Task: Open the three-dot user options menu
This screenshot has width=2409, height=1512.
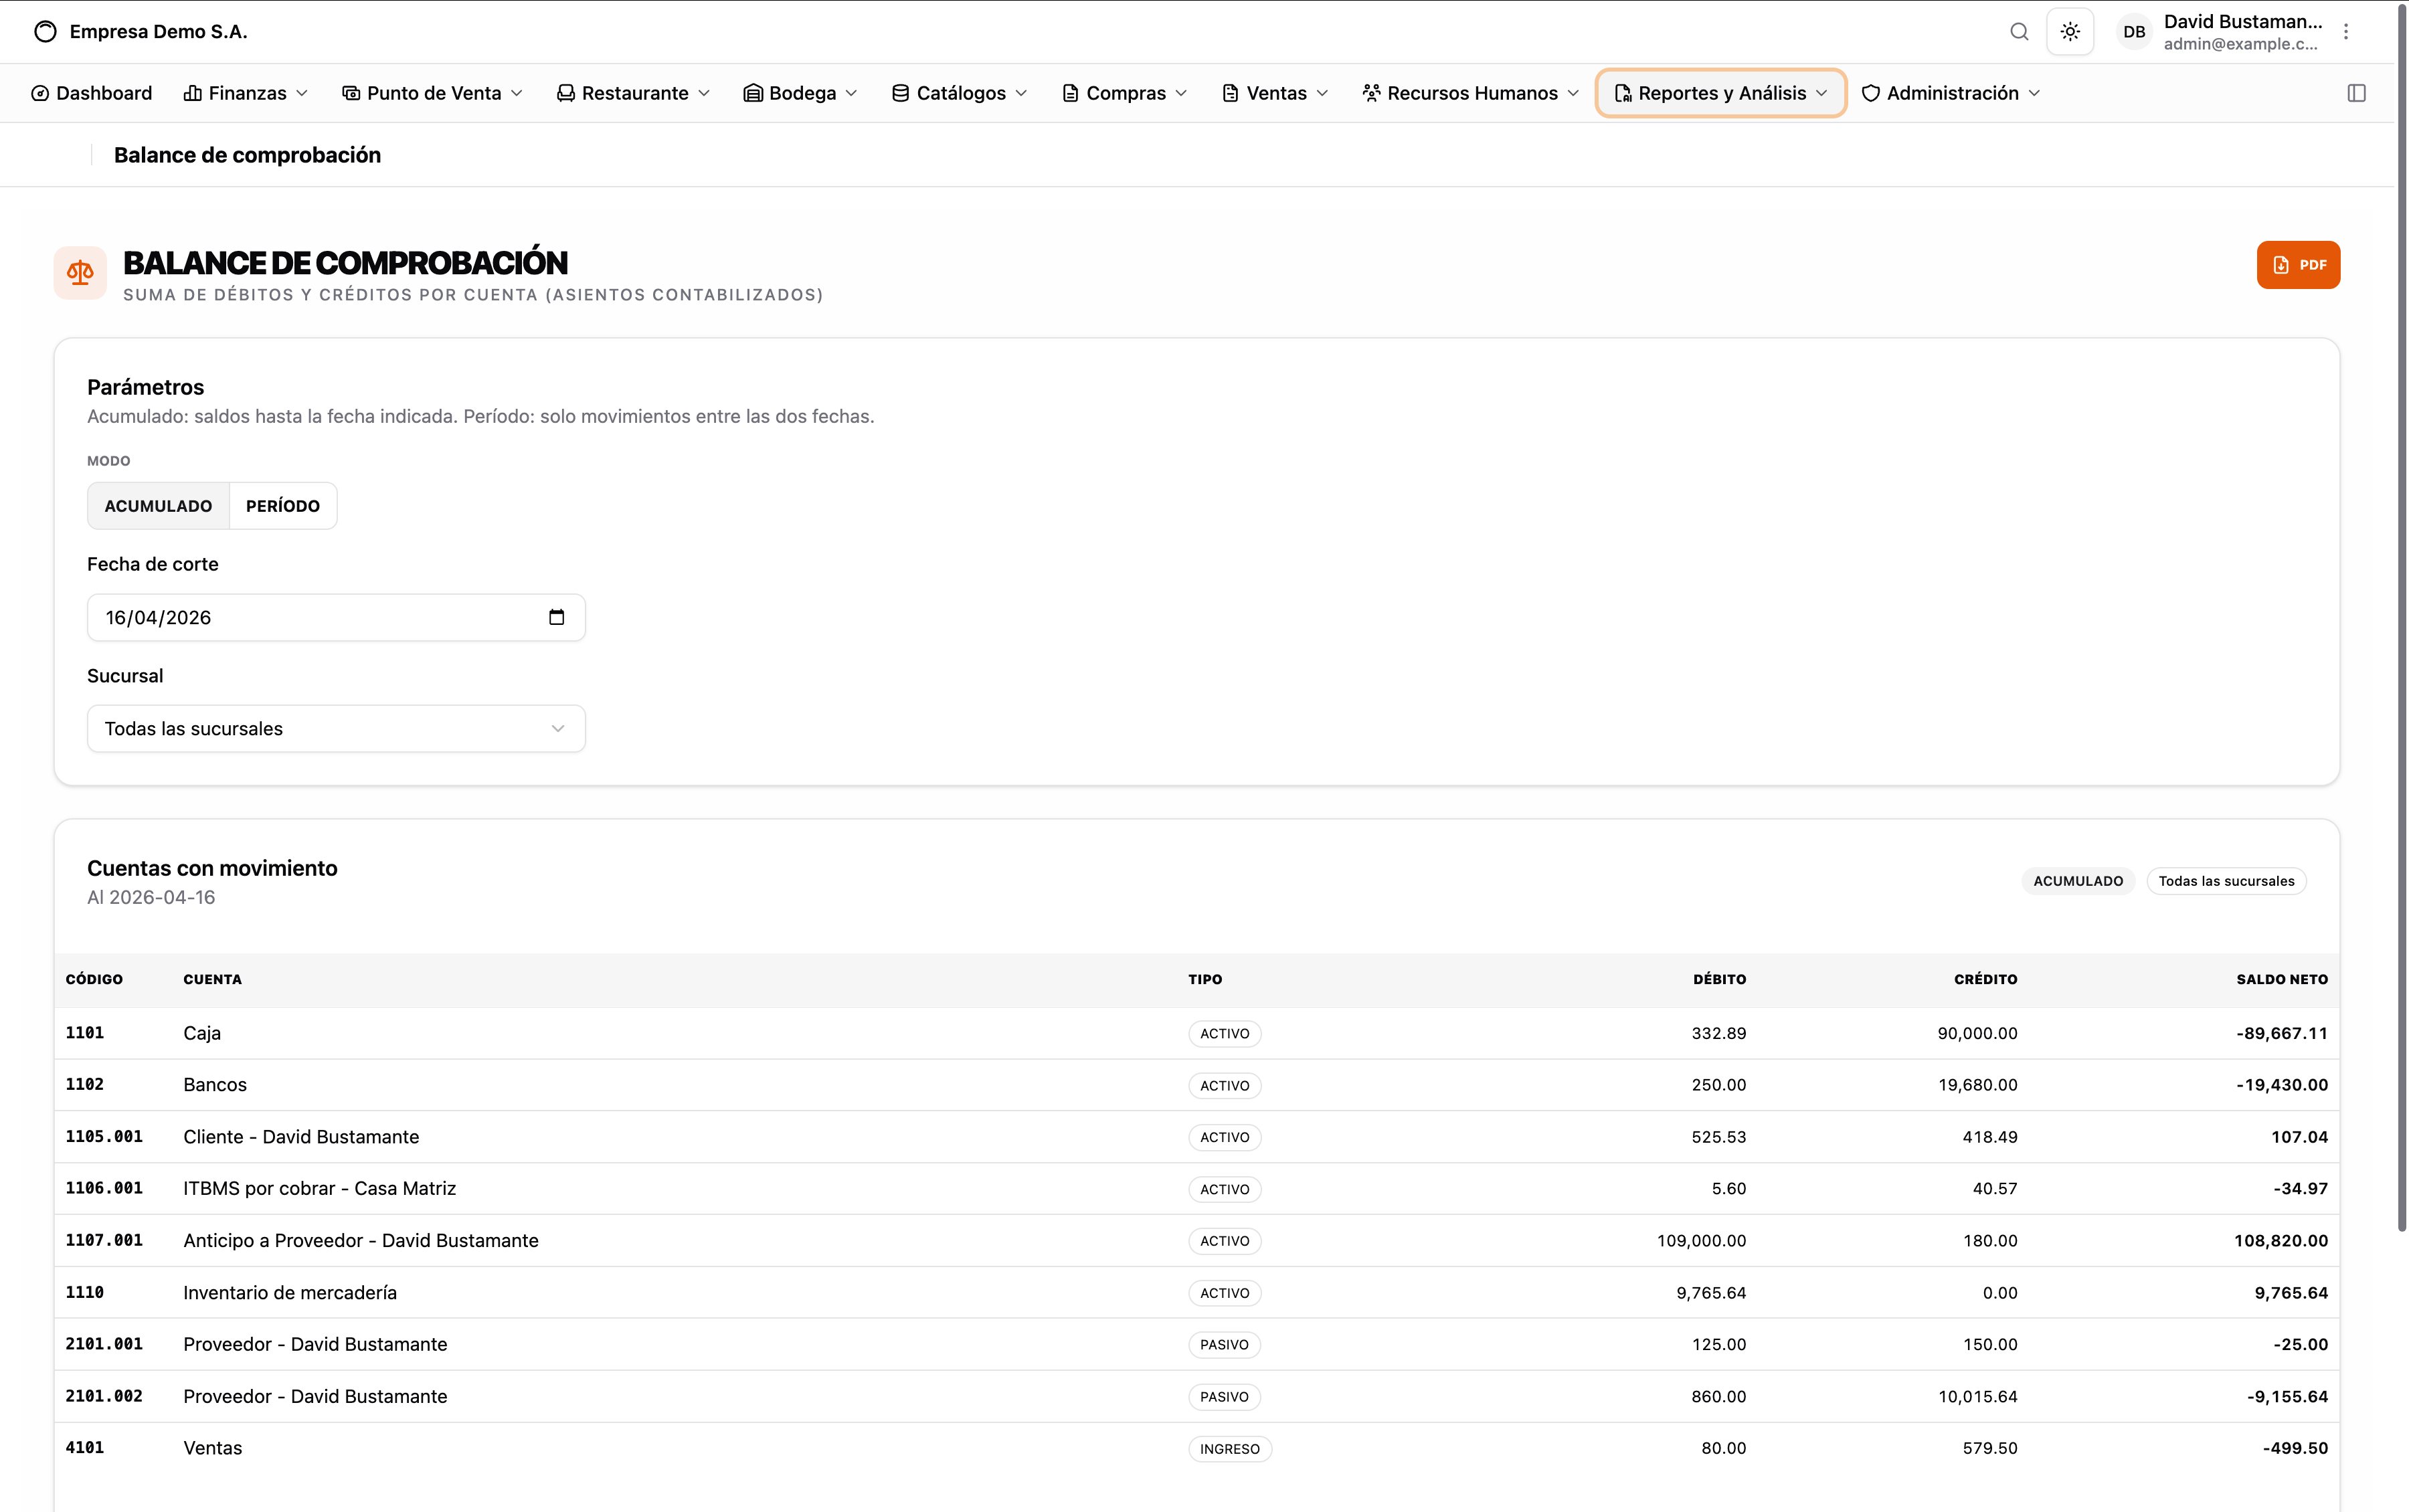Action: [x=2346, y=32]
